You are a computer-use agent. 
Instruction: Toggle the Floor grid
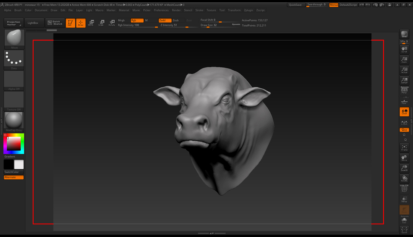pyautogui.click(x=404, y=101)
